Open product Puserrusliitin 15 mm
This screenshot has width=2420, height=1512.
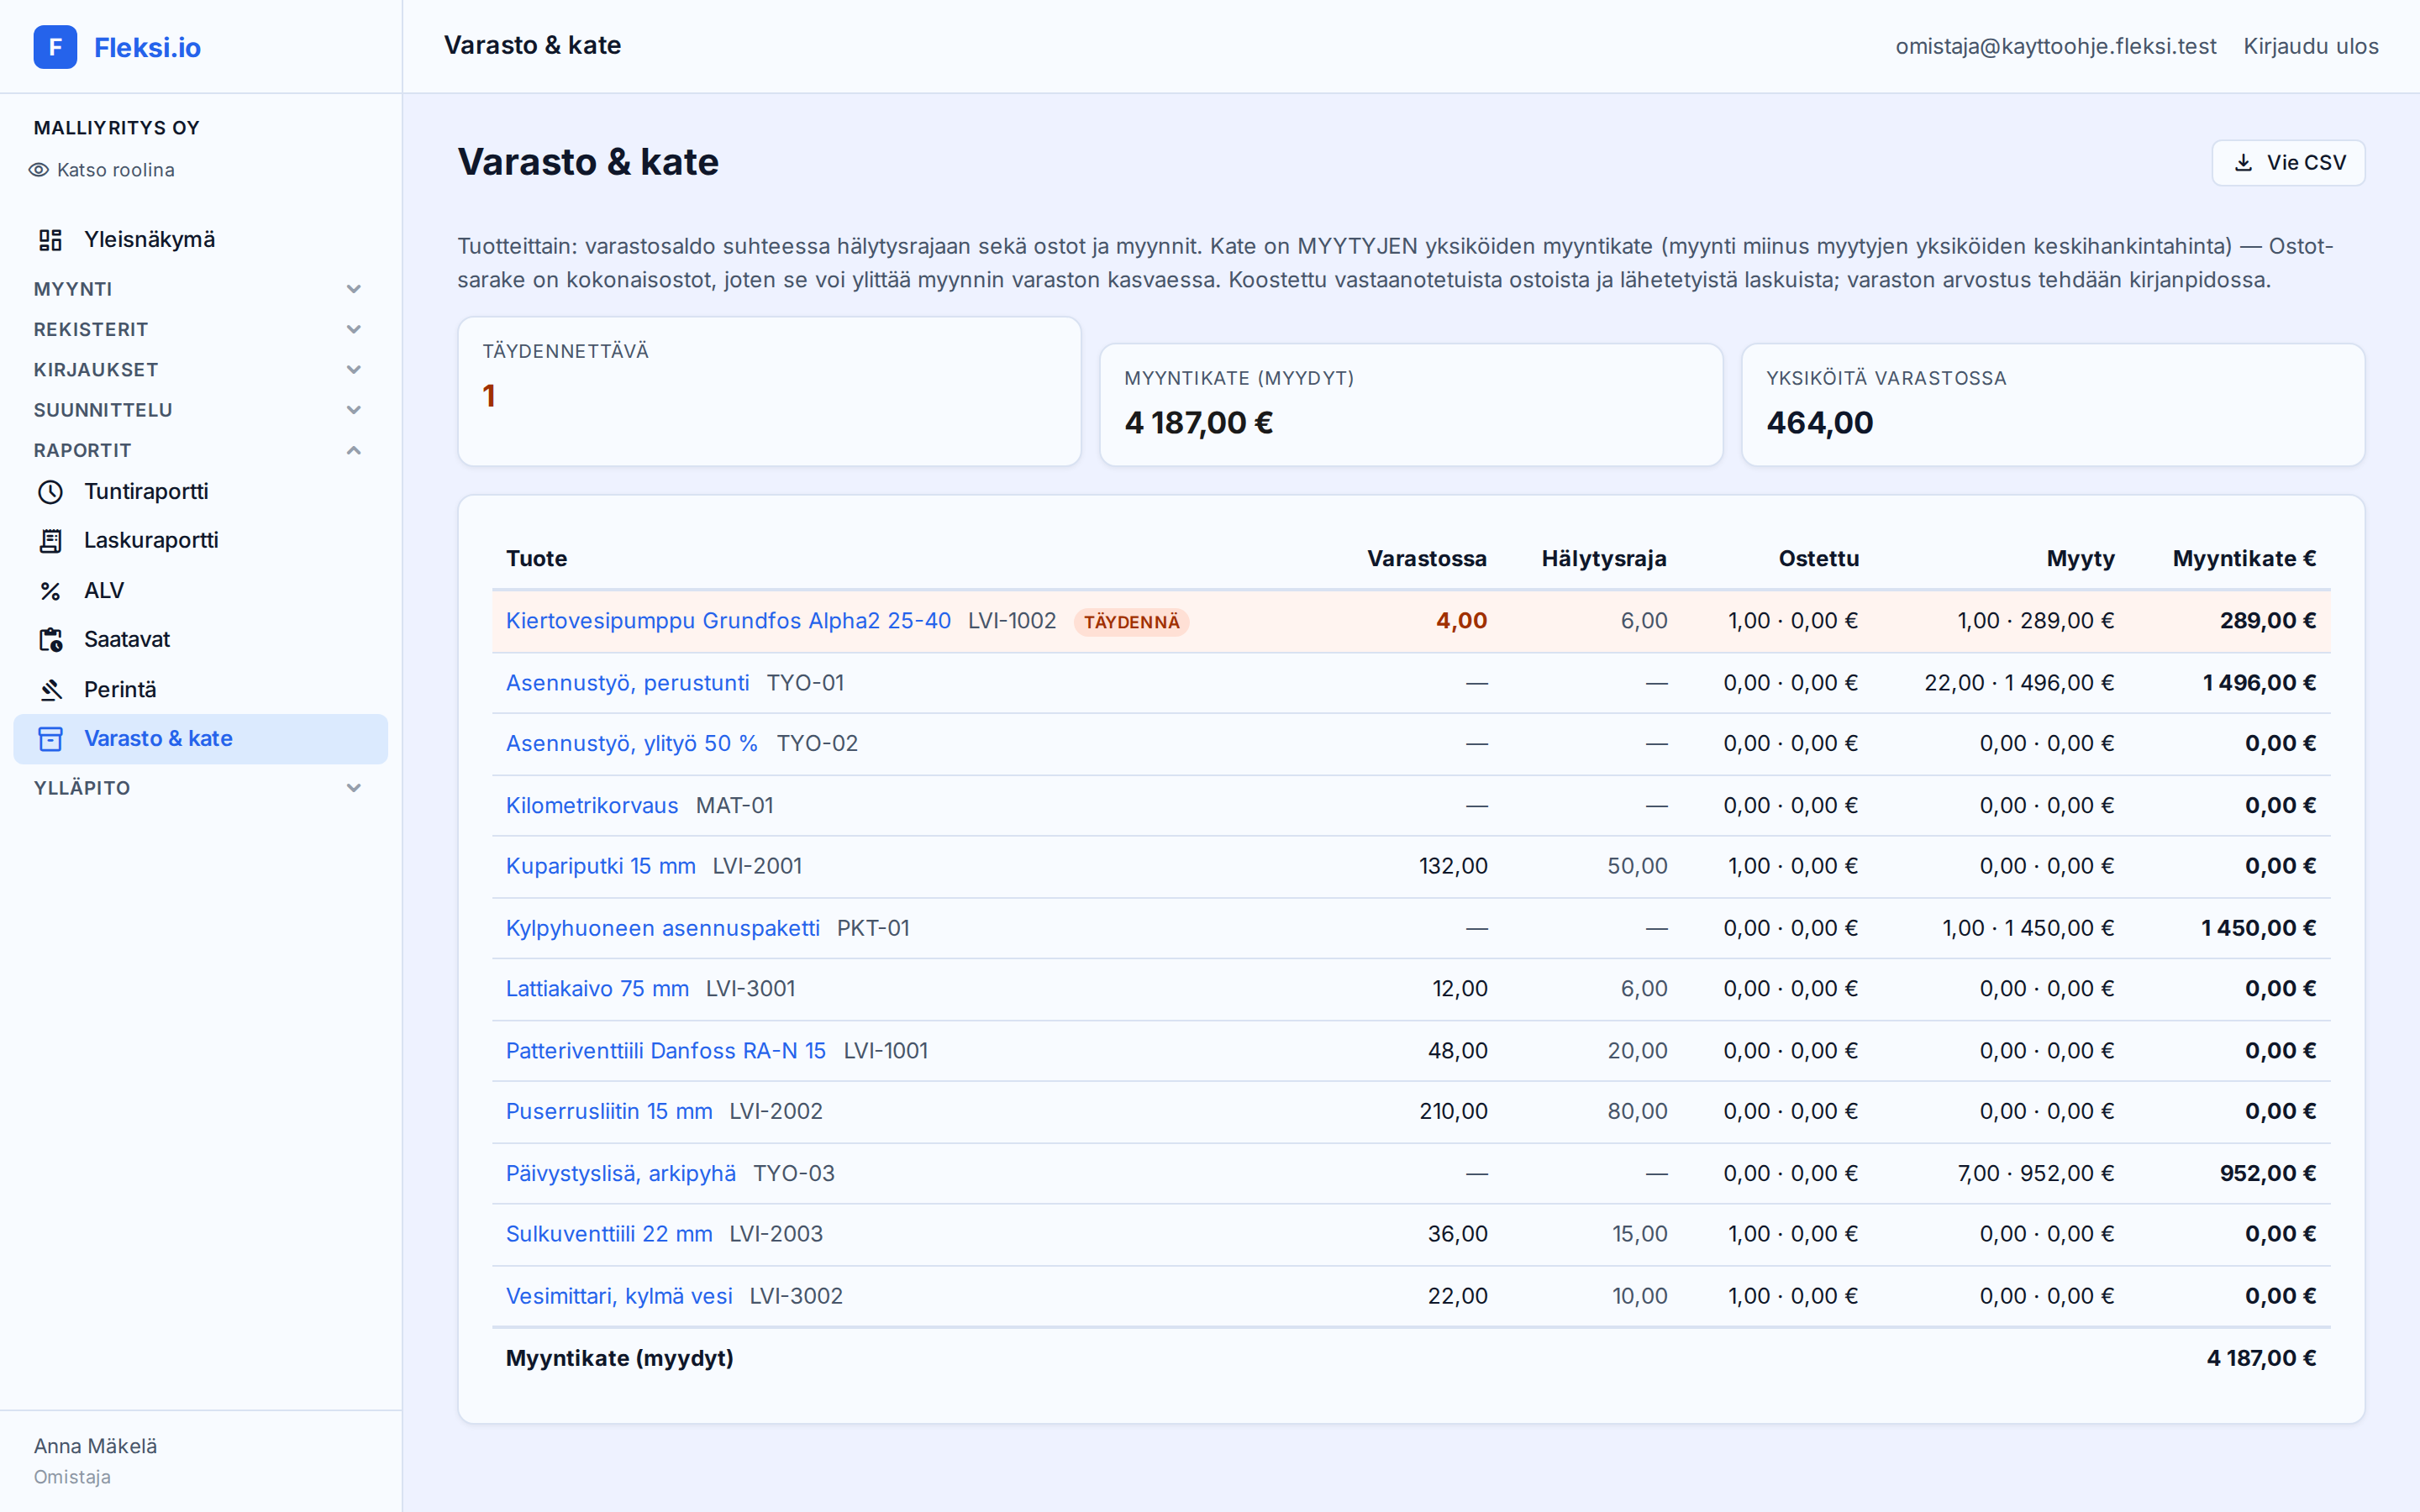pyautogui.click(x=609, y=1111)
